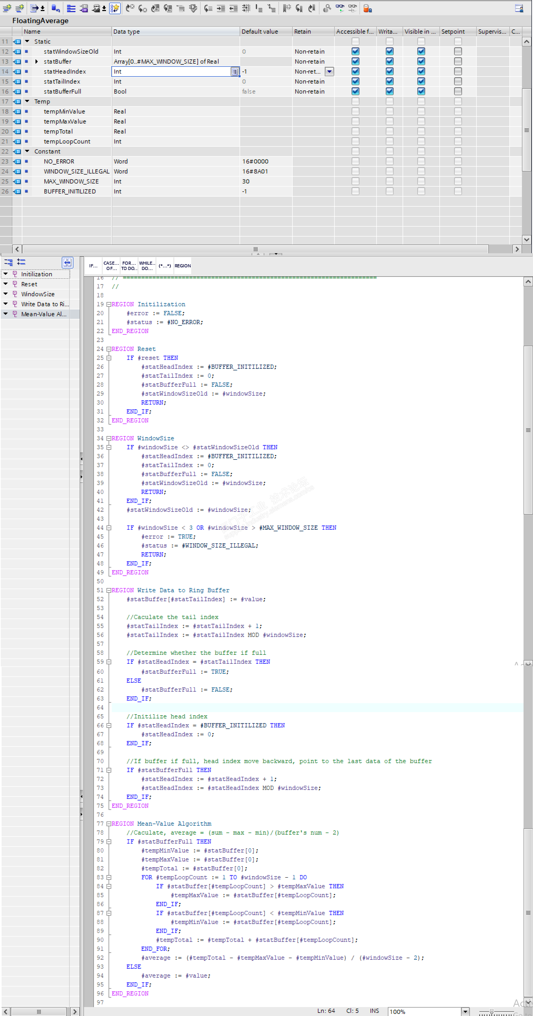Open the zoom level 100% dropdown
The image size is (533, 1016).
[x=465, y=1011]
